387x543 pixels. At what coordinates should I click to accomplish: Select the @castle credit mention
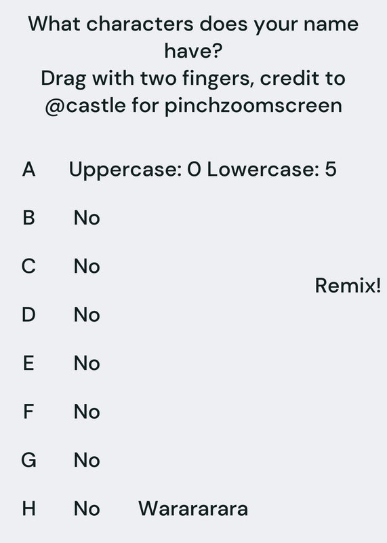coord(85,105)
